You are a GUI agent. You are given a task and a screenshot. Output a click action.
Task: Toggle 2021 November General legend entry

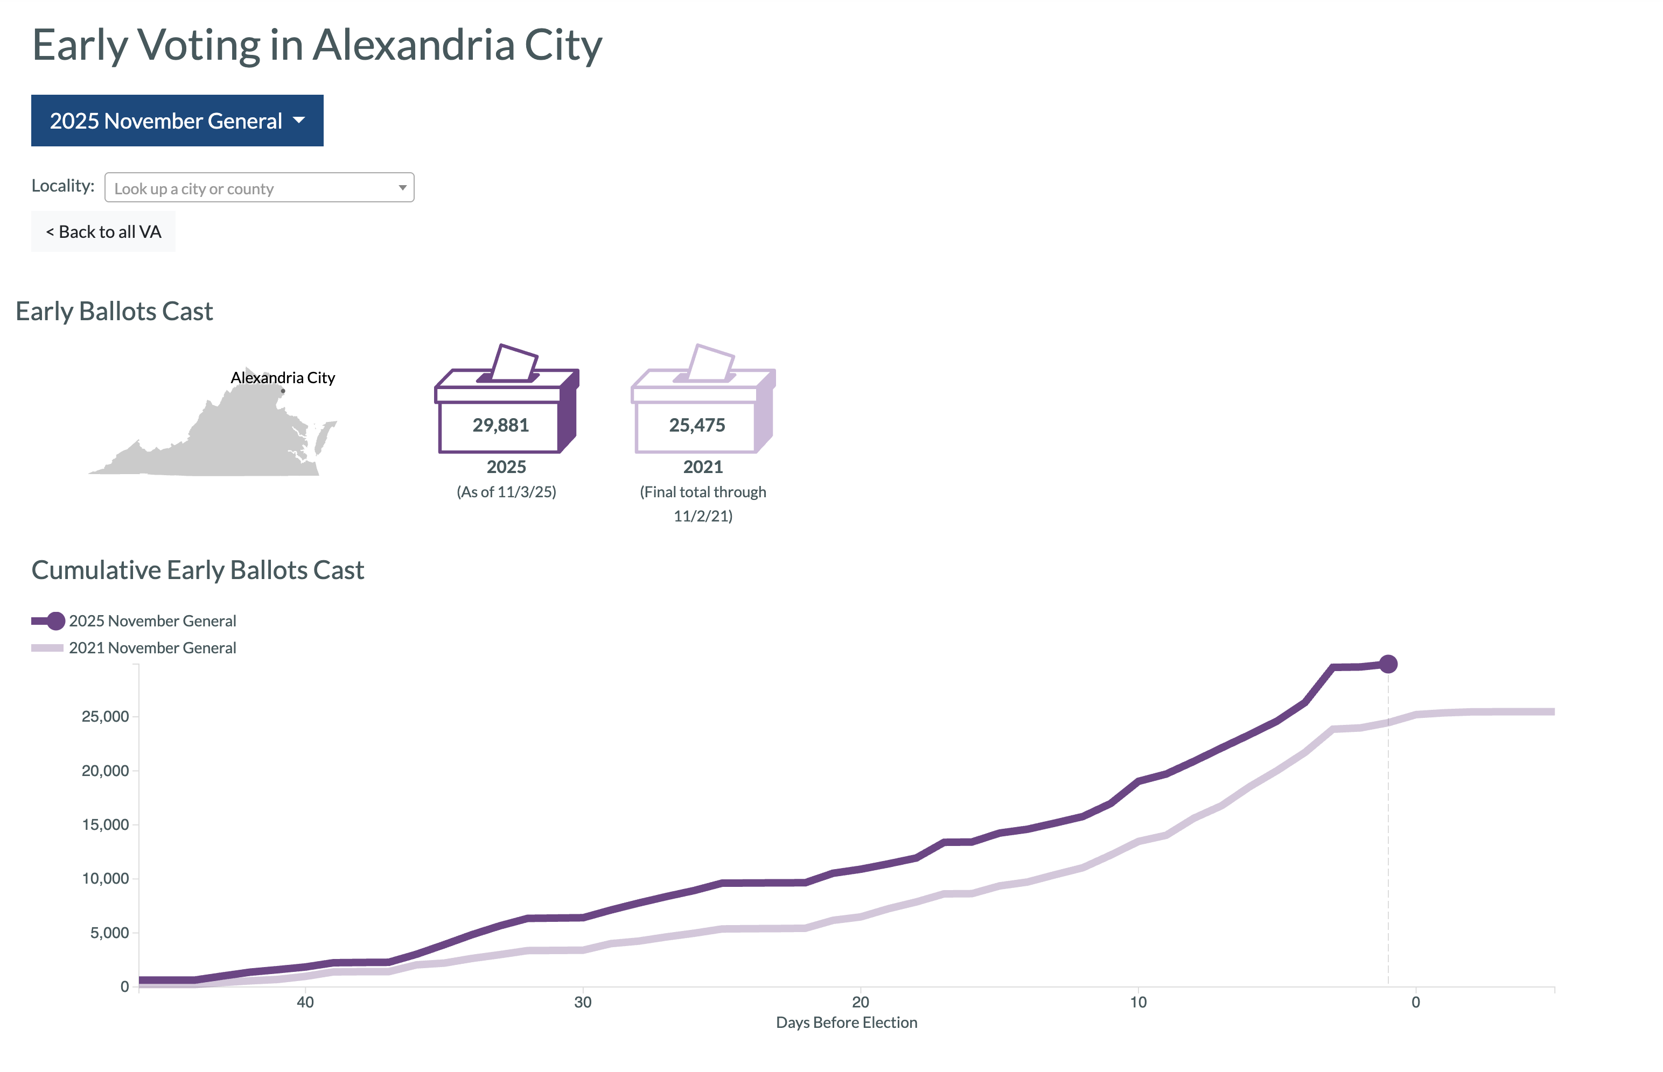pos(134,648)
